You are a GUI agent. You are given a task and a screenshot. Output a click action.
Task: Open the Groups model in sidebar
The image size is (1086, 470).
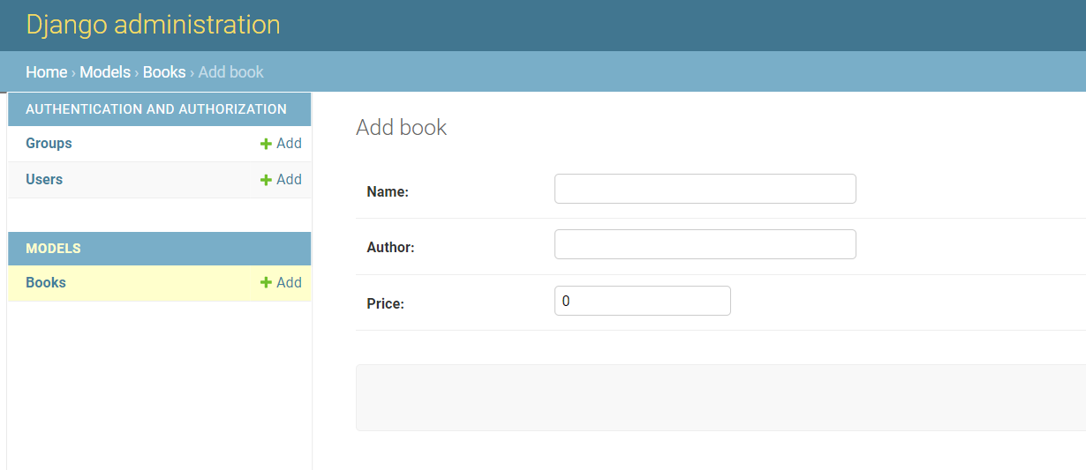(x=49, y=144)
